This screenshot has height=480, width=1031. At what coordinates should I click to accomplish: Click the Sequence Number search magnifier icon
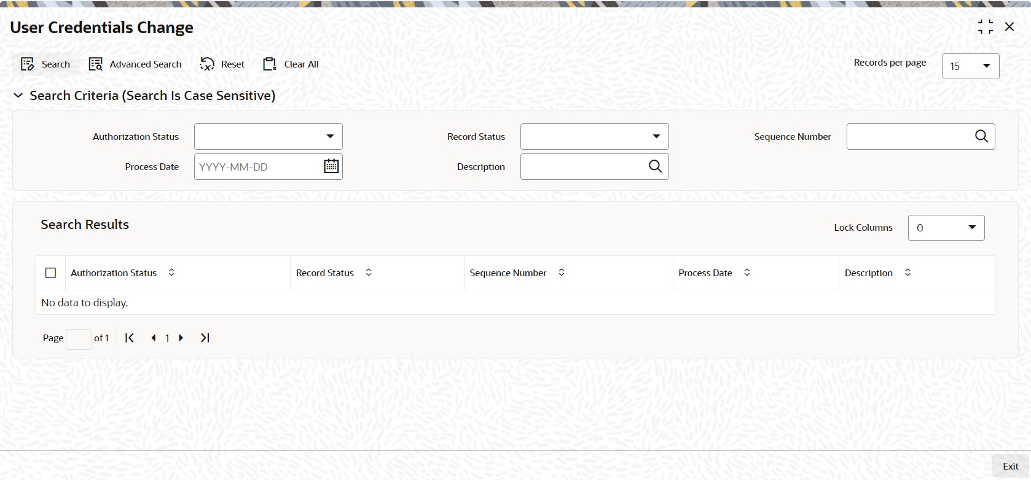(981, 136)
